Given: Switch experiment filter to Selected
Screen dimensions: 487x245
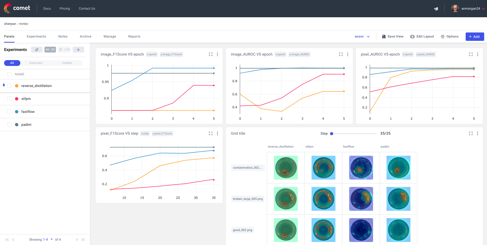Looking at the screenshot, I should pos(36,63).
